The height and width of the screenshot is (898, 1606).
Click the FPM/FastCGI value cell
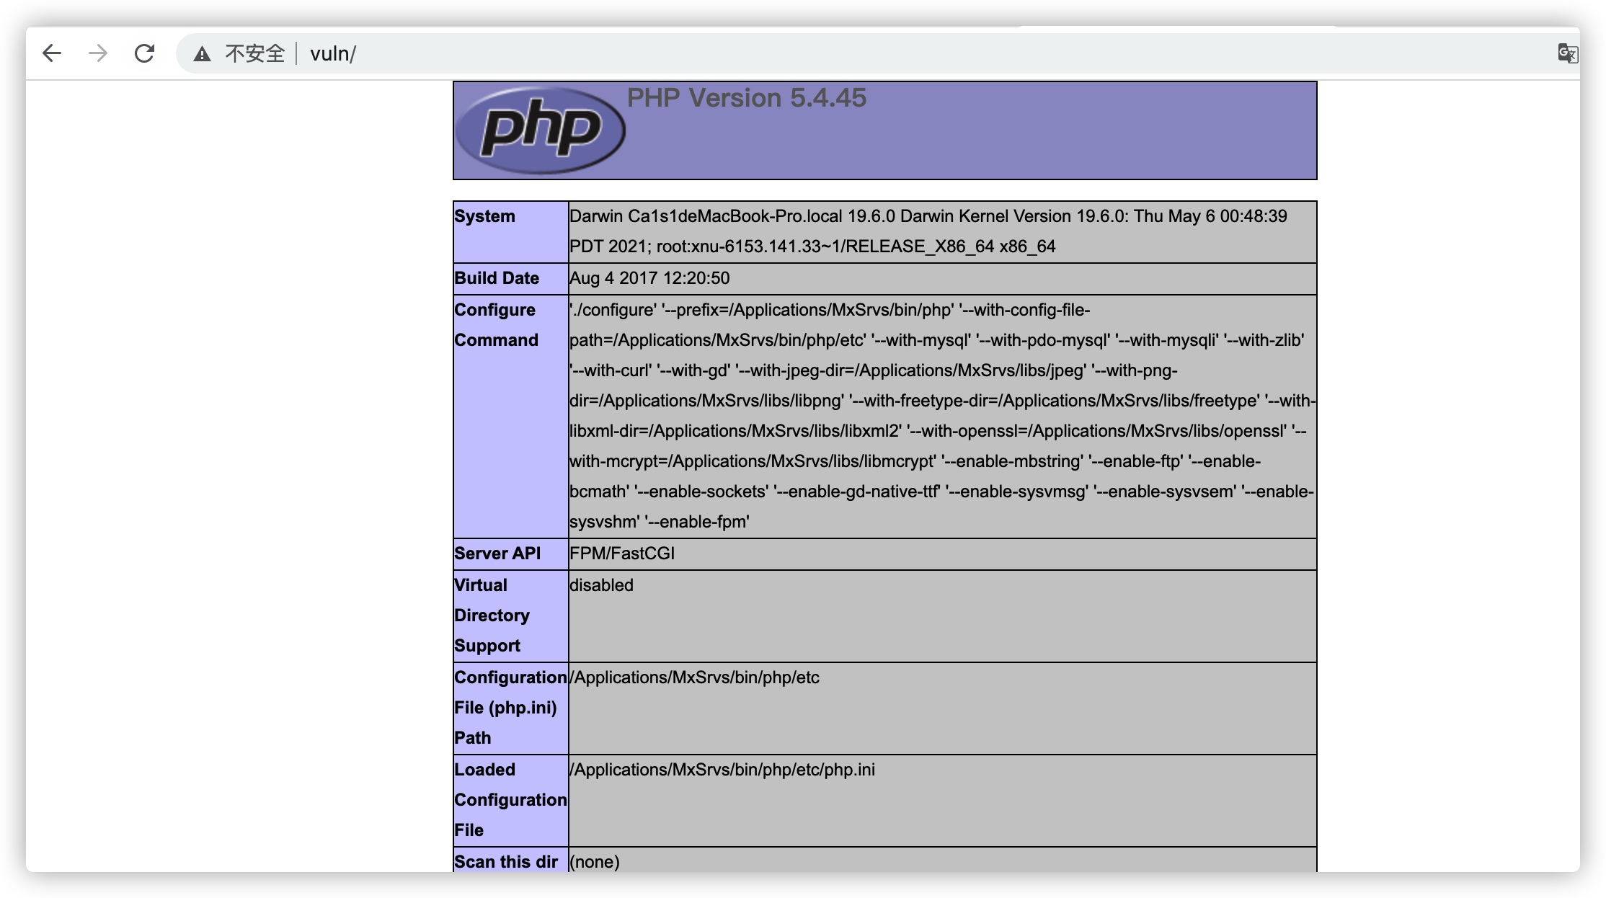[622, 554]
